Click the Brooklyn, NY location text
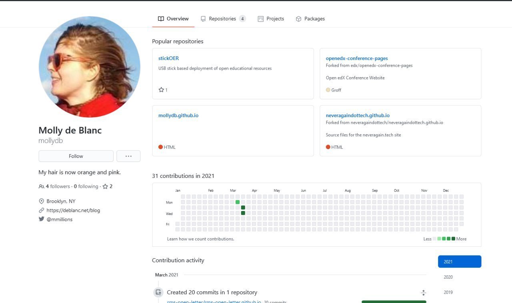The height and width of the screenshot is (303, 512). [x=61, y=201]
